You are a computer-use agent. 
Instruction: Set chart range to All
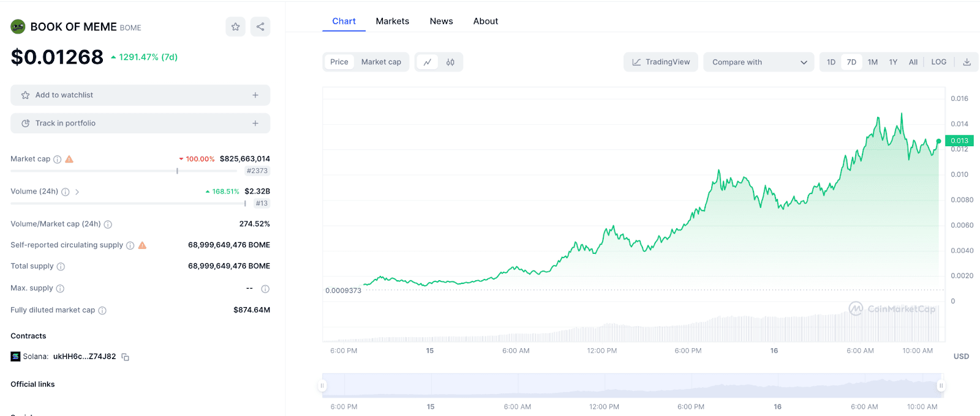pos(913,62)
